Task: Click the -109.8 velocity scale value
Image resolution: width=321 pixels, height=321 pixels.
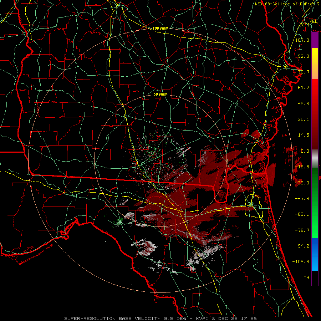Action: pos(301,262)
